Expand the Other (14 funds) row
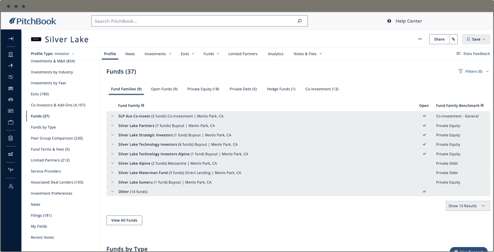The image size is (494, 252). pyautogui.click(x=112, y=192)
